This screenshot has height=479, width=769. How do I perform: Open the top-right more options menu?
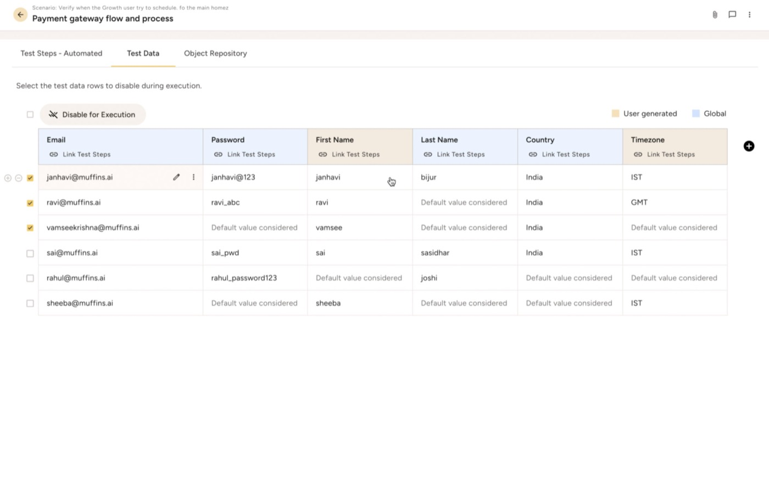click(x=749, y=15)
